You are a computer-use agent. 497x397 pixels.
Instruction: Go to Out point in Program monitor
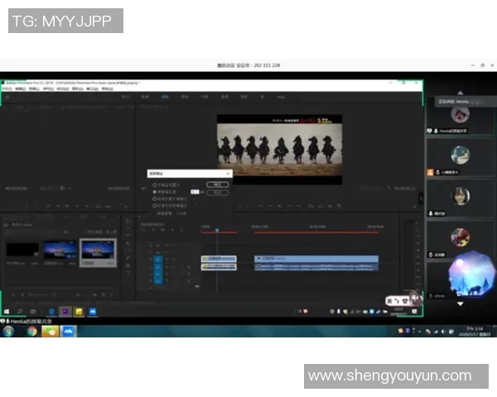point(298,206)
